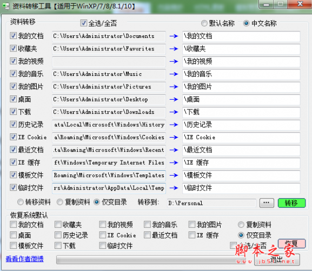Click the D:\Personal target path field
Viewport: 312px width, 271px height.
point(211,203)
